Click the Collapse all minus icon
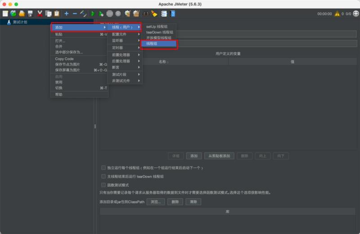Viewport: 360px width, 234px height. point(75,14)
